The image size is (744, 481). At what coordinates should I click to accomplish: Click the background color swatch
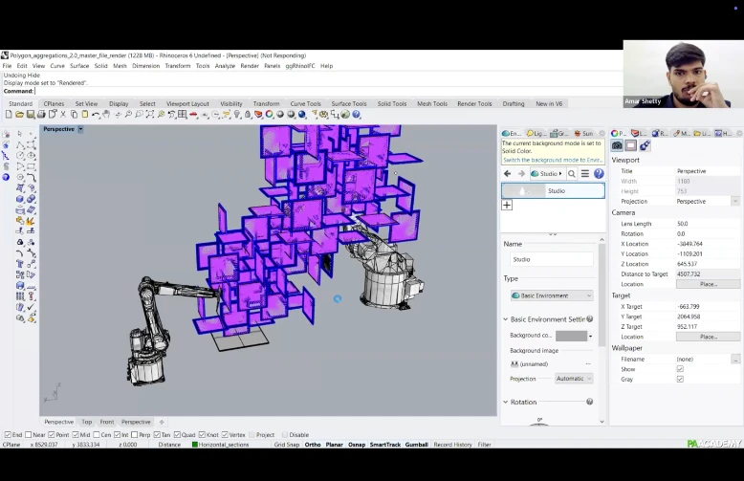pos(571,336)
